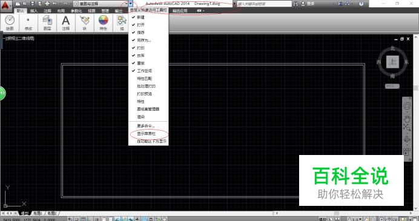This screenshot has width=419, height=221.
Task: Switch to the 布局1 layout tab
Action: click(x=38, y=213)
